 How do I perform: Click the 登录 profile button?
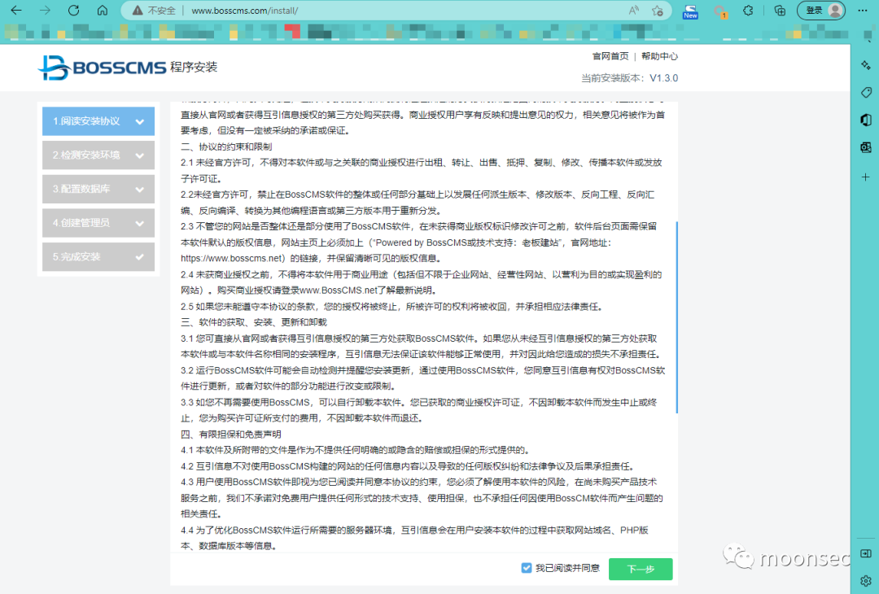click(x=821, y=11)
